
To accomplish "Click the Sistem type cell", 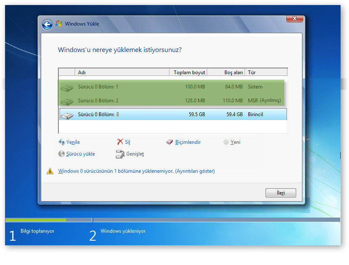I will 255,87.
